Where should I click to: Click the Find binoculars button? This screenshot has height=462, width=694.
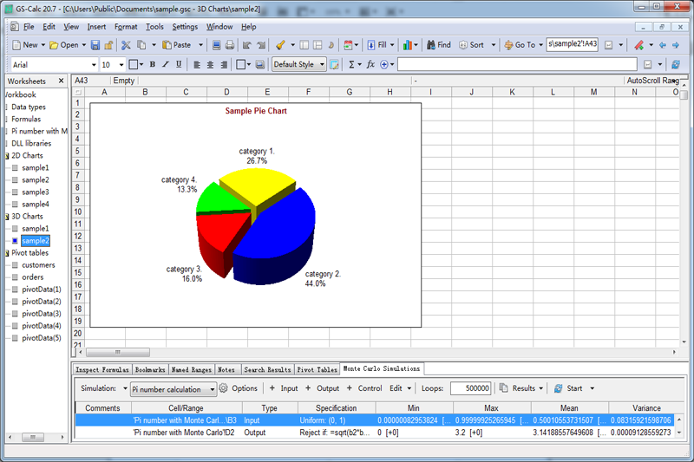pos(439,45)
